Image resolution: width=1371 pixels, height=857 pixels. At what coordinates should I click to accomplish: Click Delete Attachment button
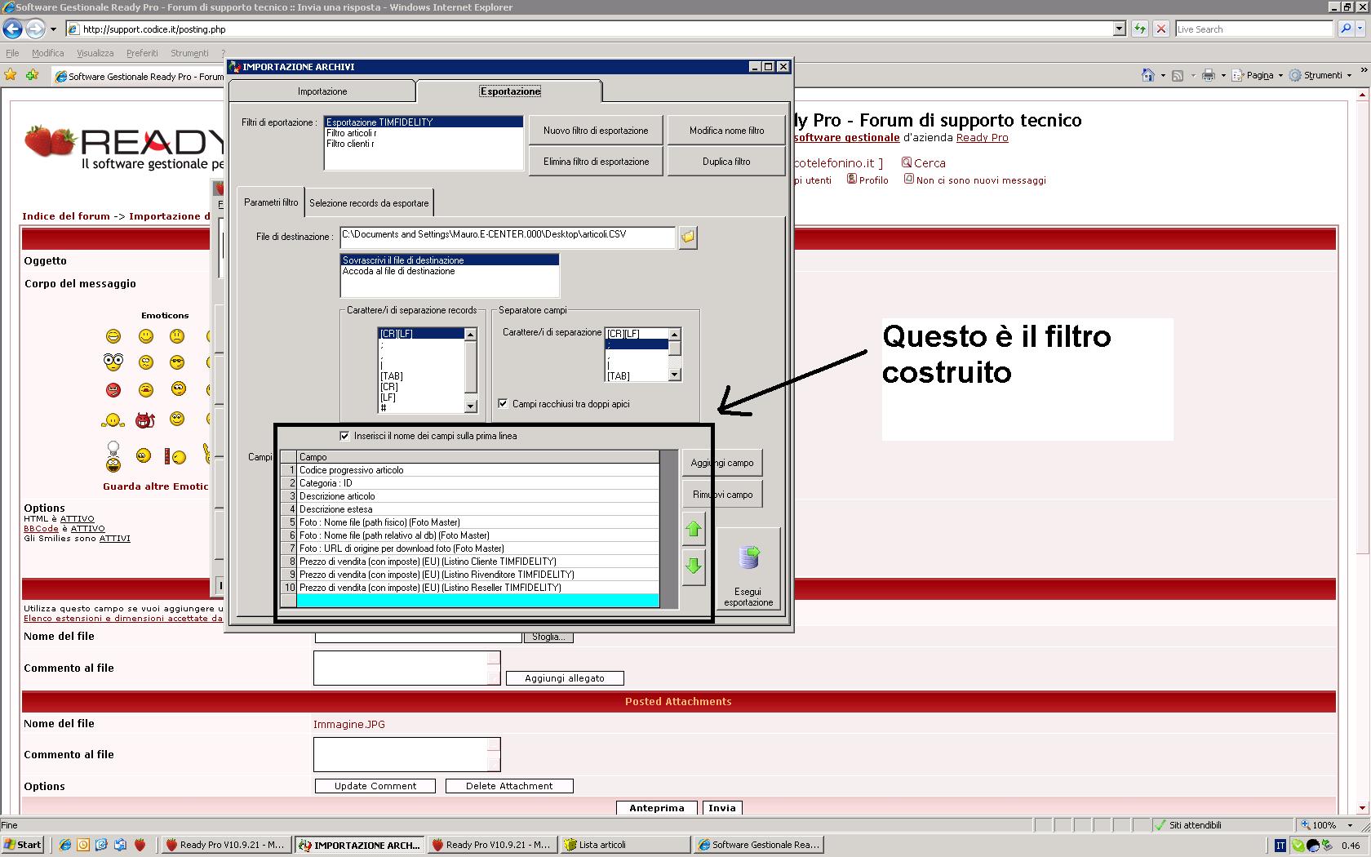[509, 786]
